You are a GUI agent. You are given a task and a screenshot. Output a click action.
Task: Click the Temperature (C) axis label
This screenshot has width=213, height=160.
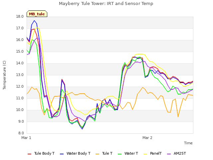[x=4, y=75]
